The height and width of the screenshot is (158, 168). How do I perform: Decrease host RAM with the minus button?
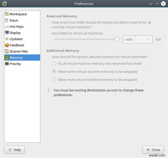(139, 39)
